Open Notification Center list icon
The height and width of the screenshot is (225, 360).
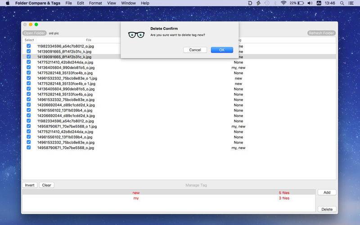(x=351, y=3)
